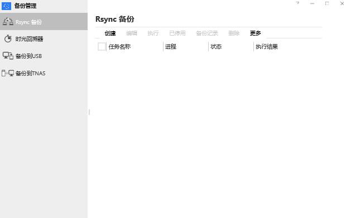Minimize the 备份管理 window
Image resolution: width=346 pixels, height=218 pixels.
pos(312,3)
